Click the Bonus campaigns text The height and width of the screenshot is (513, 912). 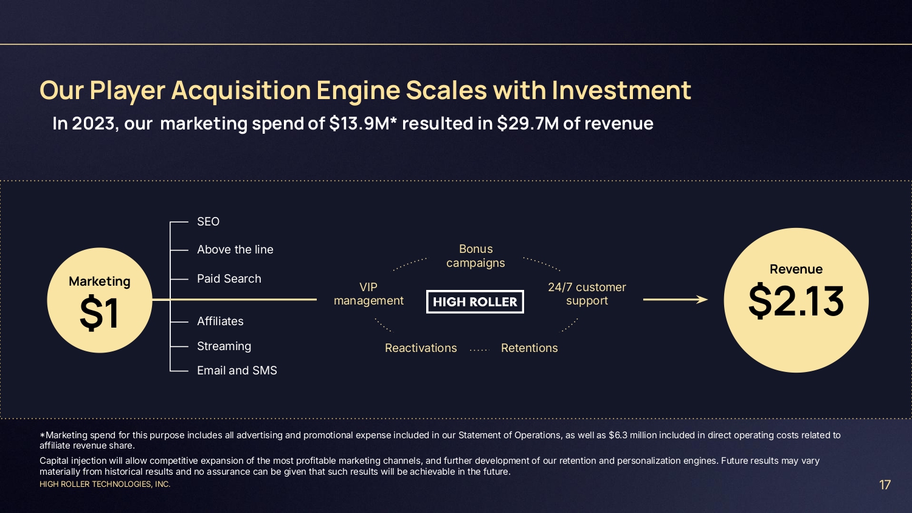click(x=475, y=256)
